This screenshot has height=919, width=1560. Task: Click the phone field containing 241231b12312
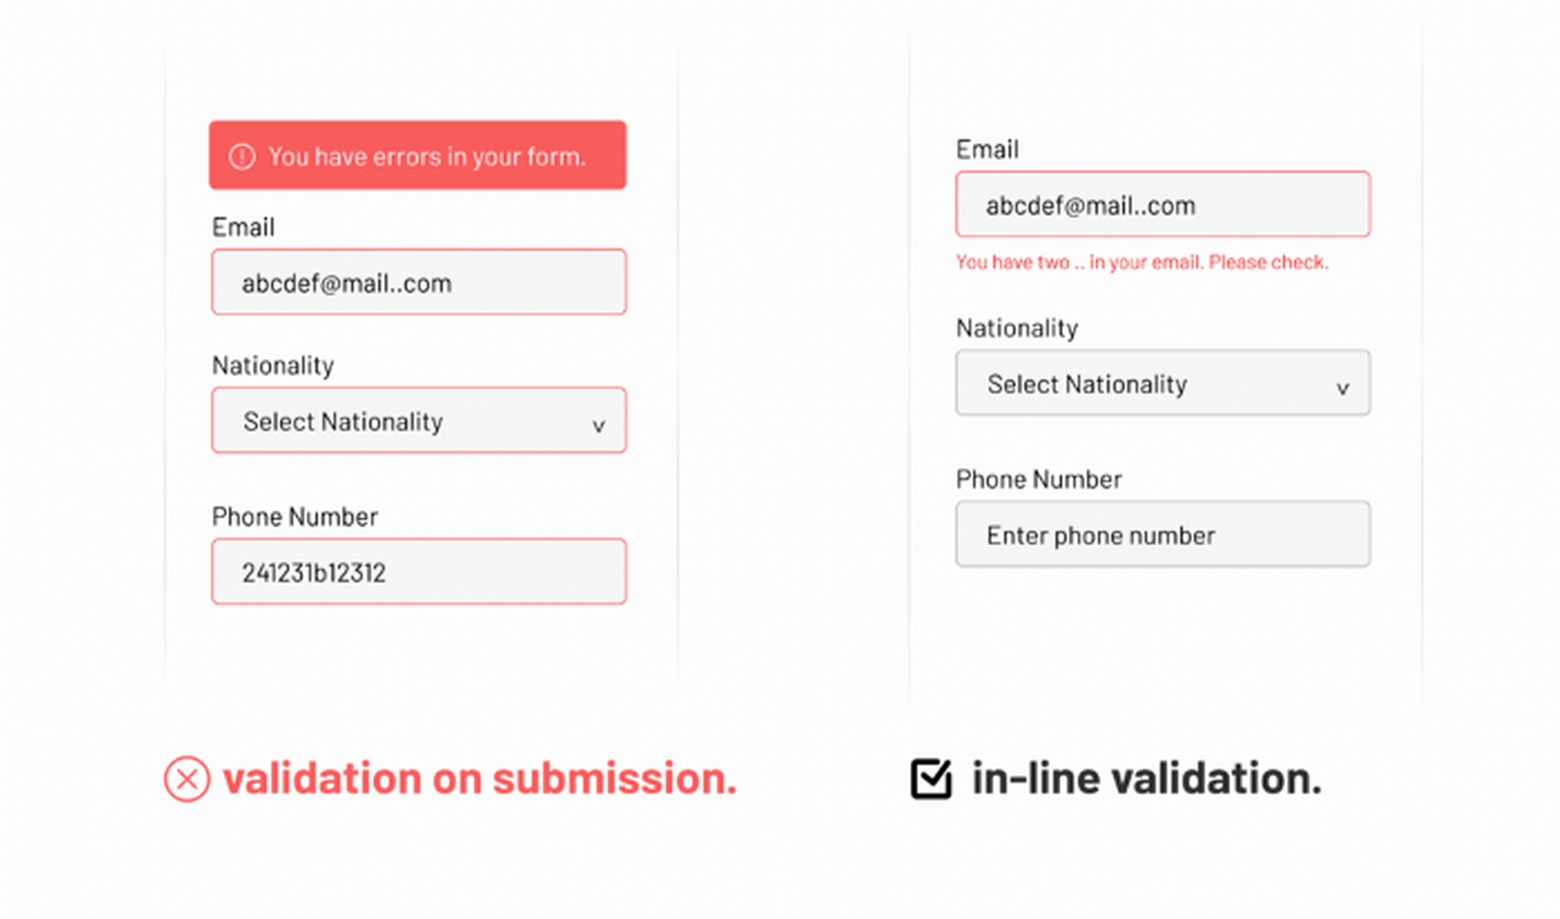point(418,572)
